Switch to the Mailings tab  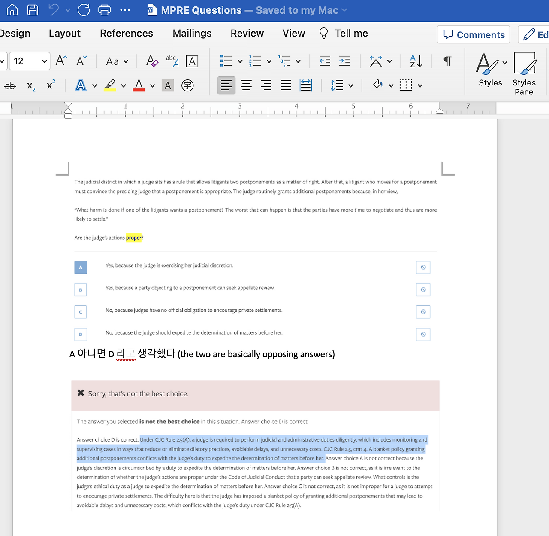pos(192,33)
